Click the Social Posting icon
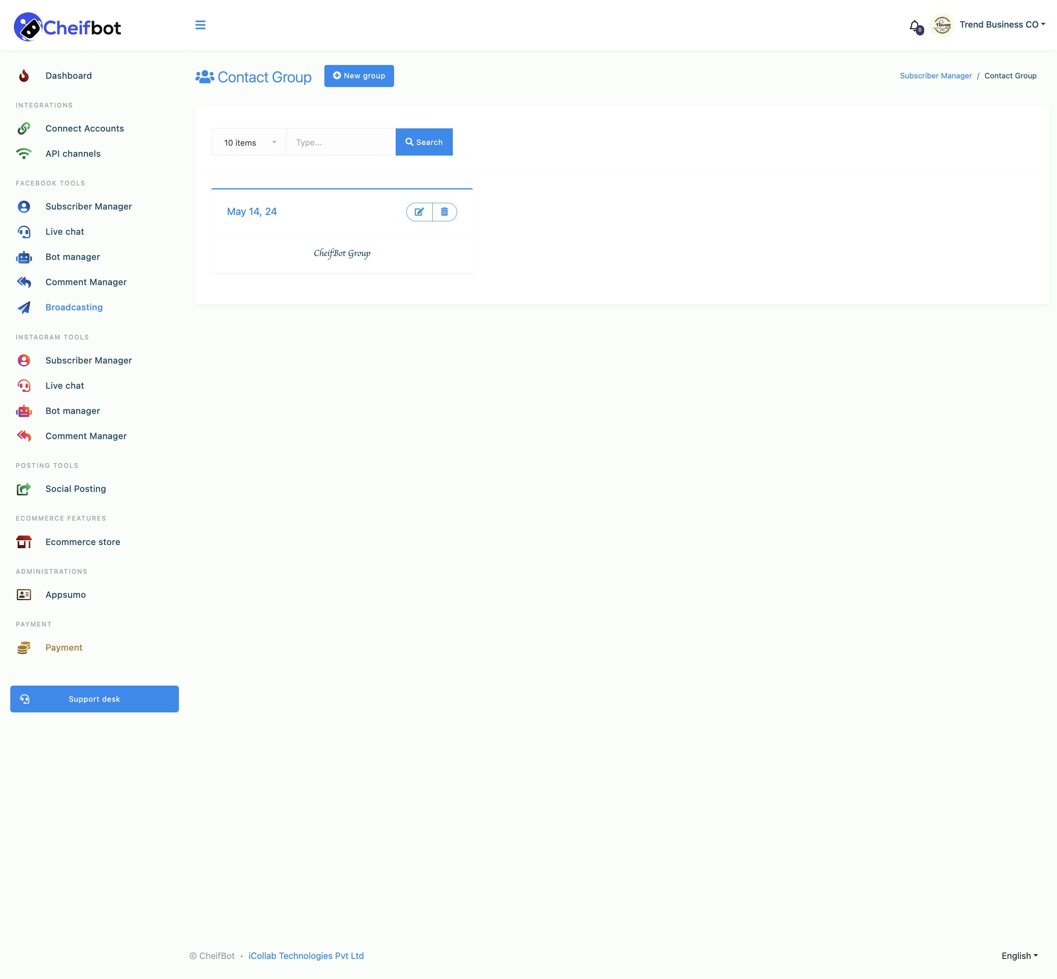 pyautogui.click(x=25, y=489)
